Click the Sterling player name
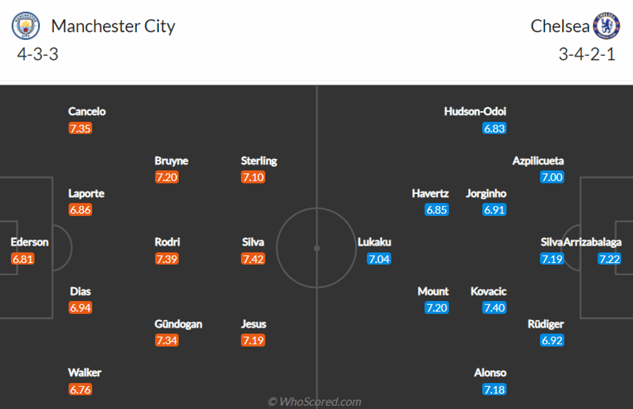 pos(259,161)
